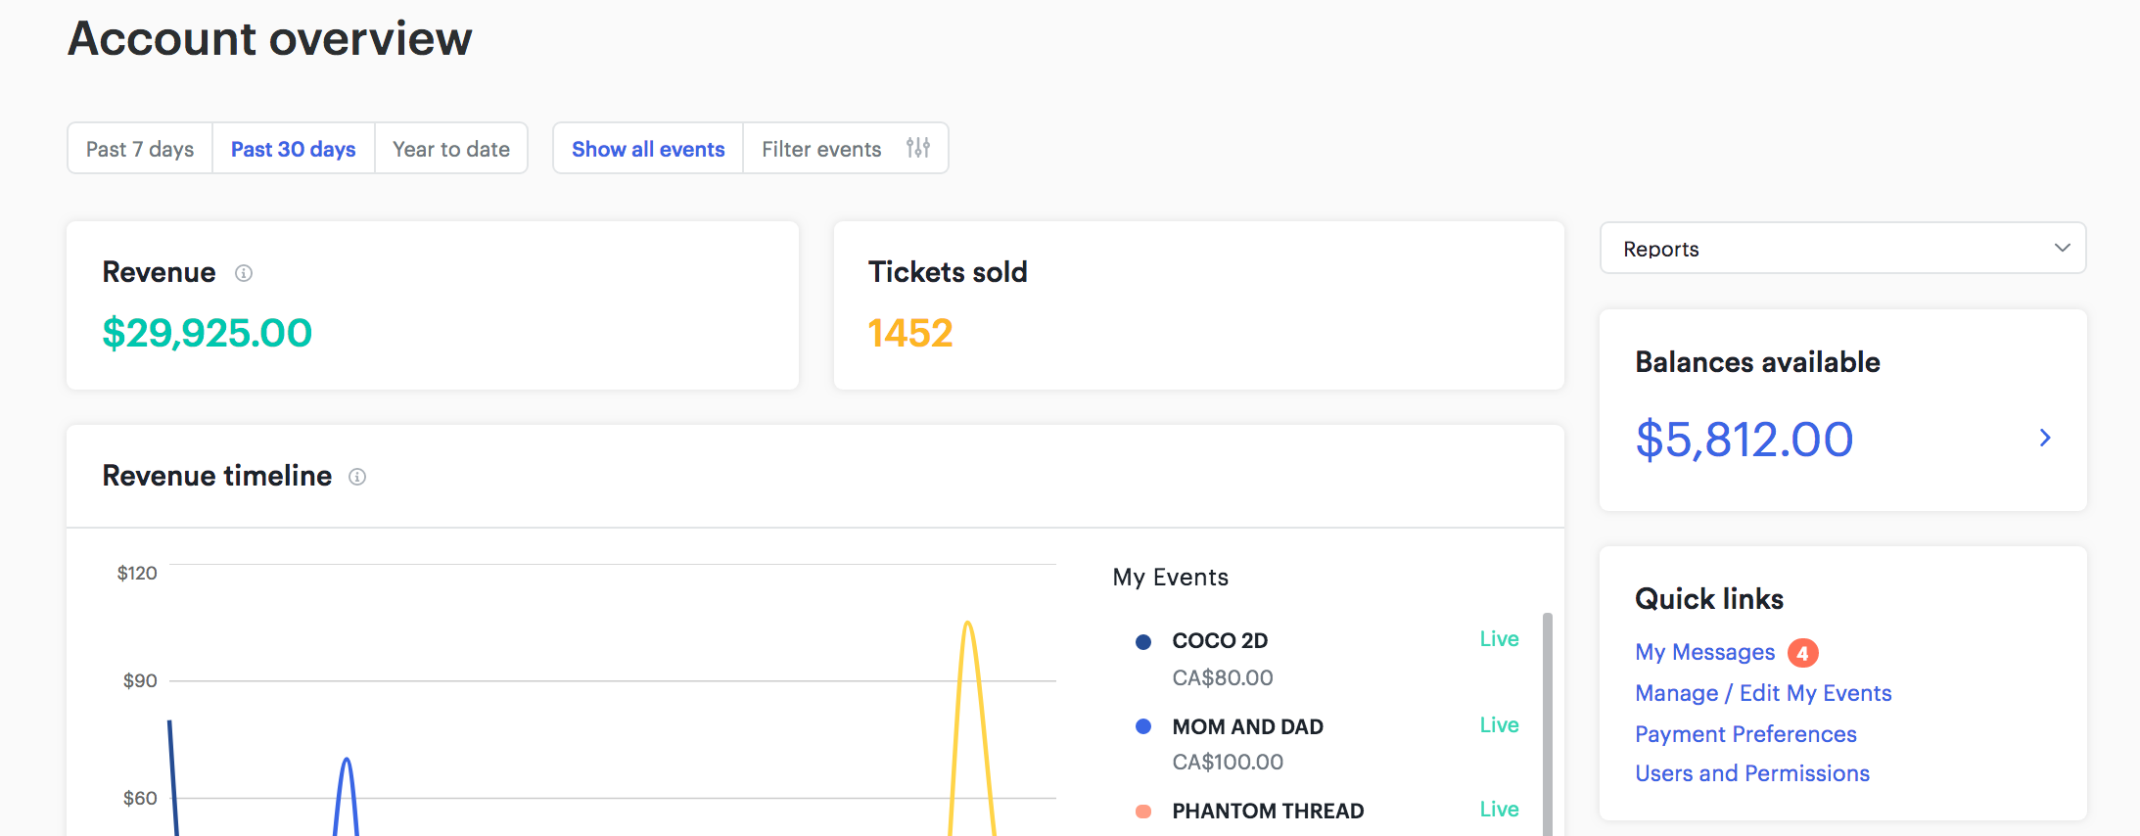Click the PHANTOM THREAD orange legend dot
2140x836 pixels.
1142,812
